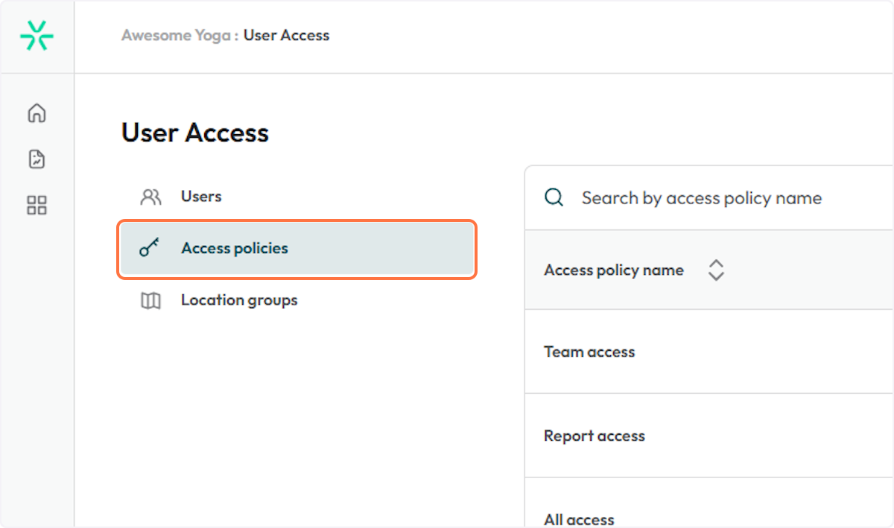Select the Access policies key icon
Screen dimensions: 894x528
150,249
